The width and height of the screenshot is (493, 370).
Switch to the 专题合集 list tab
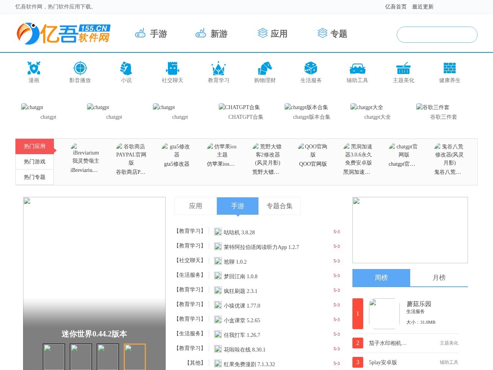pyautogui.click(x=280, y=206)
